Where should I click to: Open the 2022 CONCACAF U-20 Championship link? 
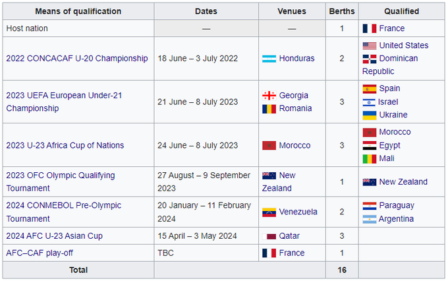click(x=77, y=58)
